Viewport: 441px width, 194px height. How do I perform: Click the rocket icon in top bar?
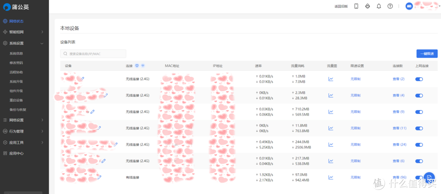pyautogui.click(x=367, y=6)
